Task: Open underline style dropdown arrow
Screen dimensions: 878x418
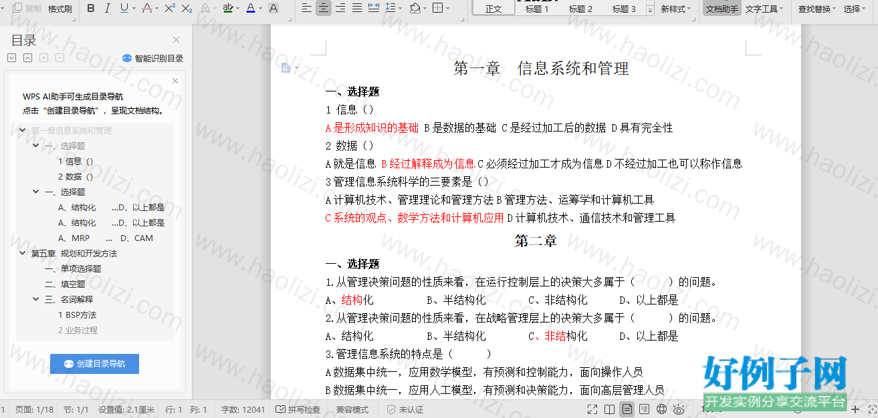Action: [134, 9]
